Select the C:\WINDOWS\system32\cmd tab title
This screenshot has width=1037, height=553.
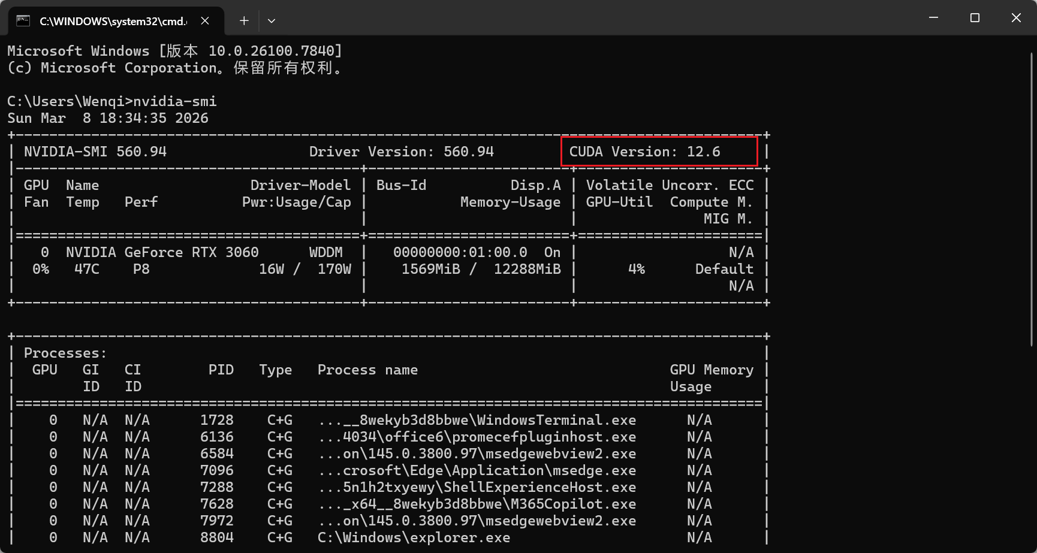click(113, 21)
